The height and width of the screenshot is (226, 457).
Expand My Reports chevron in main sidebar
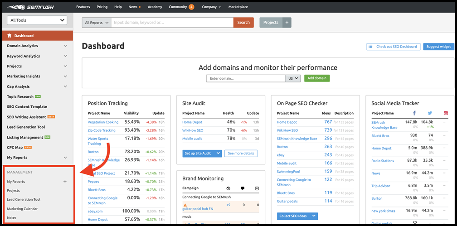[x=65, y=158]
